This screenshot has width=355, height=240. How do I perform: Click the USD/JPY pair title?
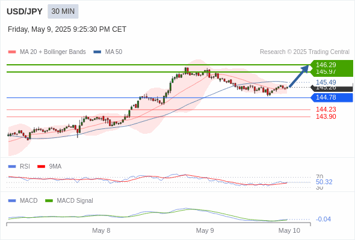click(x=25, y=11)
